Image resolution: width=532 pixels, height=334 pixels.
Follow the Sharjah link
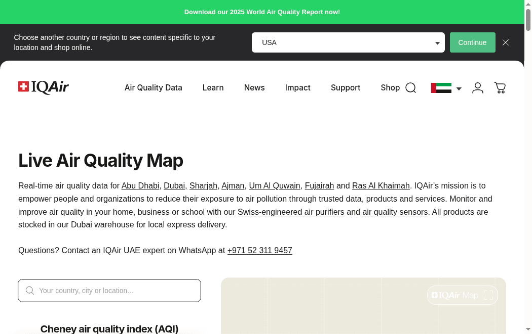click(x=203, y=186)
